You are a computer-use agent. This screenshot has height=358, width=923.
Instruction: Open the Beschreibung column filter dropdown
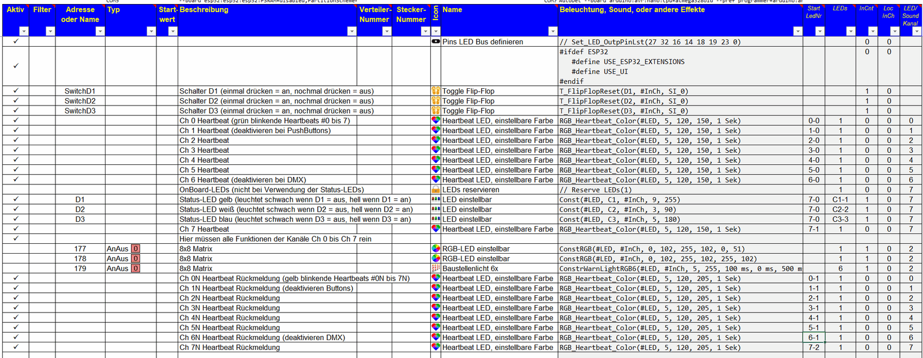(x=351, y=31)
